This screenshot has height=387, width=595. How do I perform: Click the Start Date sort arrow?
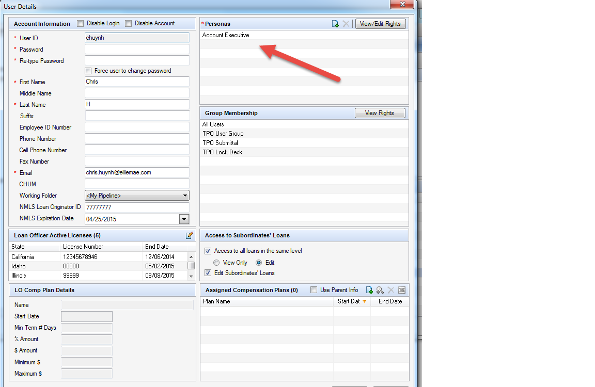click(364, 301)
